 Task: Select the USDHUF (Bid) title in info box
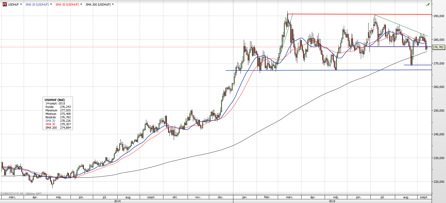(x=55, y=100)
